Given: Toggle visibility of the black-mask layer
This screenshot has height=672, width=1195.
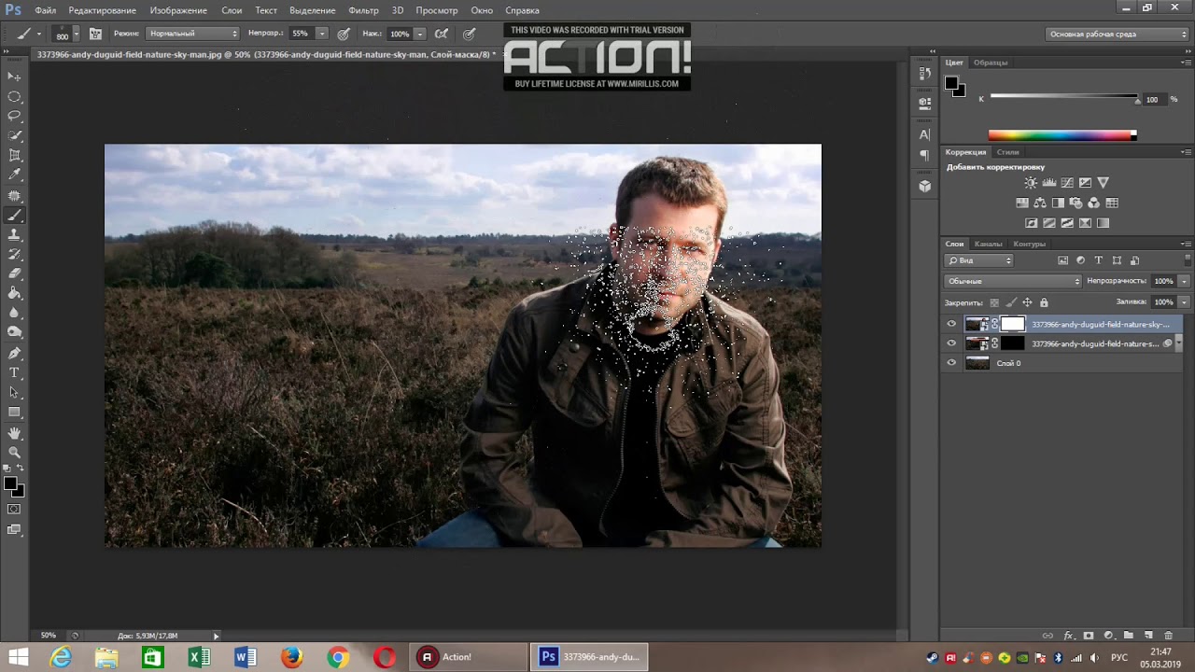Looking at the screenshot, I should (951, 343).
